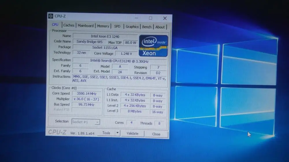Click the Tools button
289x162 pixels.
click(106, 133)
